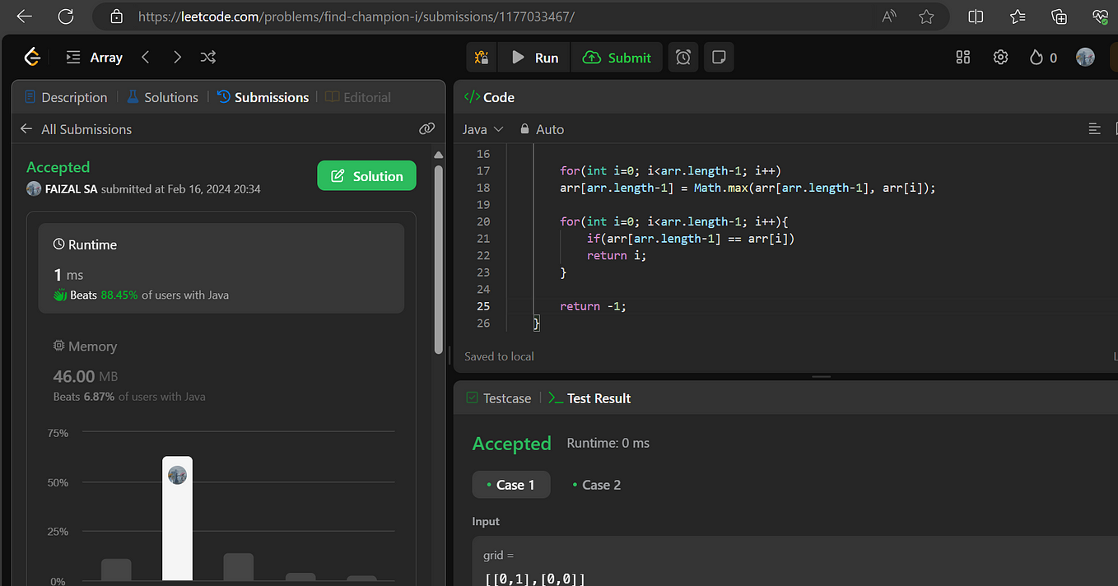Switch to the Testcase tab
Screen dimensions: 1118x586
(x=499, y=398)
